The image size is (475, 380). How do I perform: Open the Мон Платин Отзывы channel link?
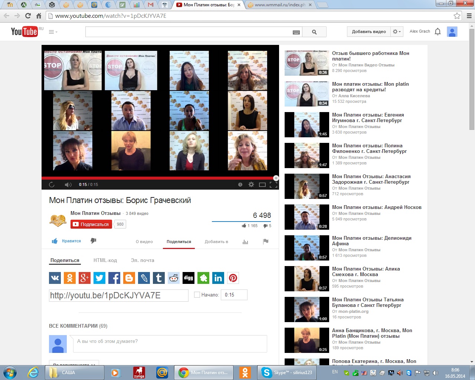pyautogui.click(x=95, y=213)
